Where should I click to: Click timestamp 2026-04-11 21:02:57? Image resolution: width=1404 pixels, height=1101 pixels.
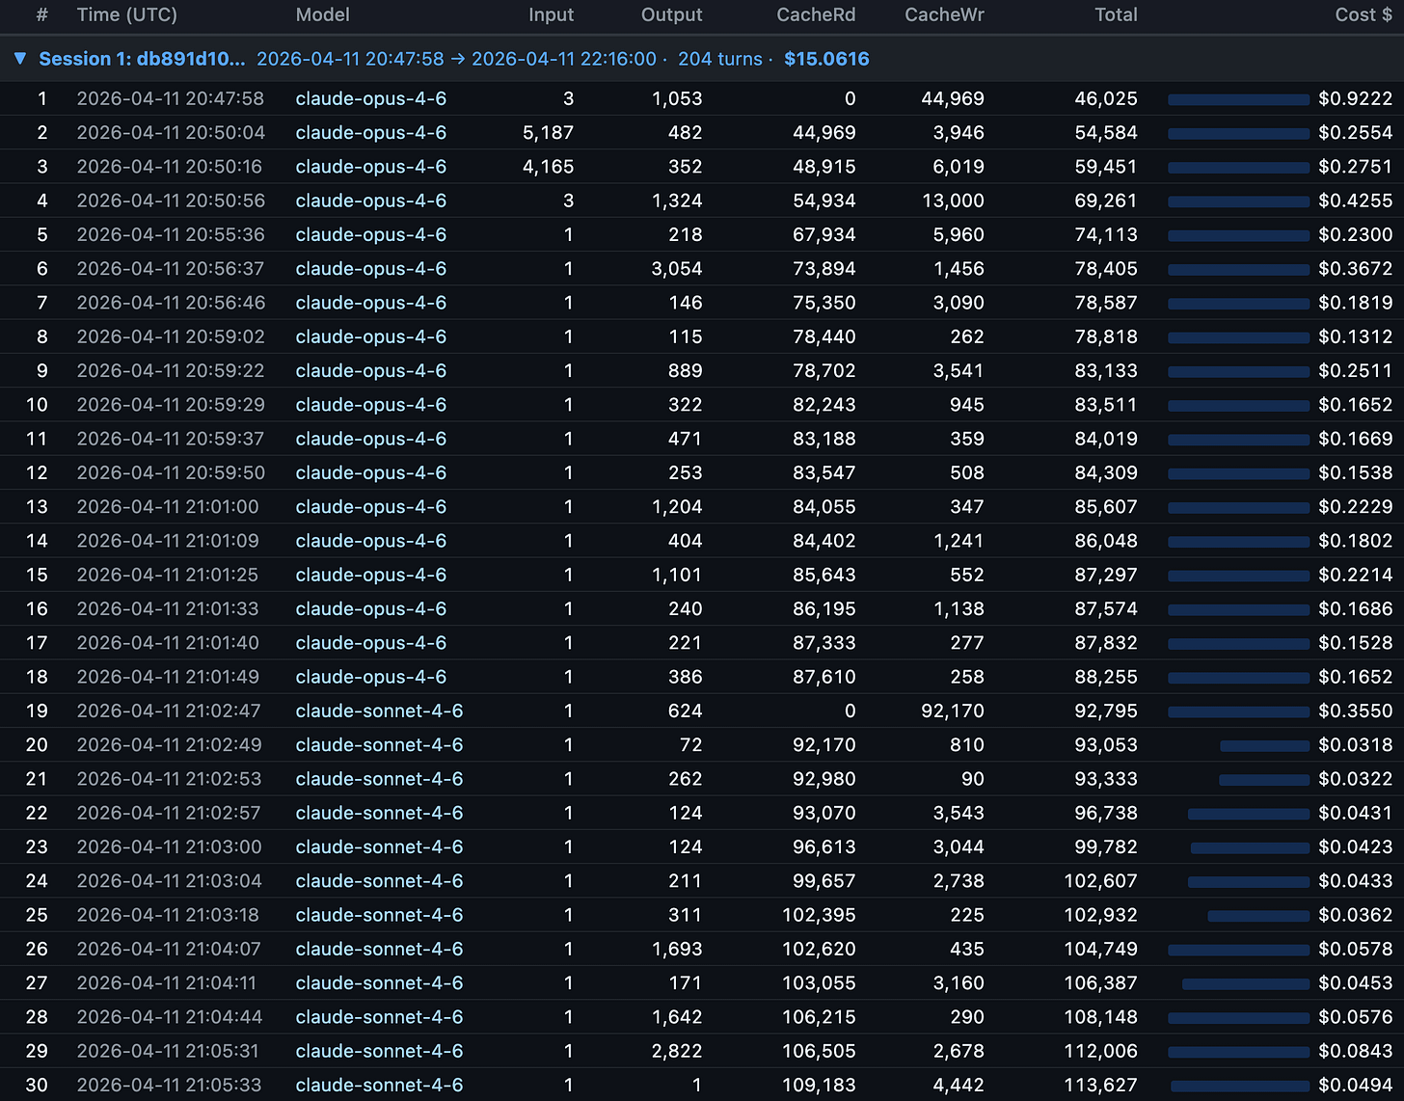(168, 813)
